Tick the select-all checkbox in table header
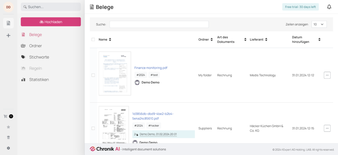338x155 pixels. click(93, 39)
